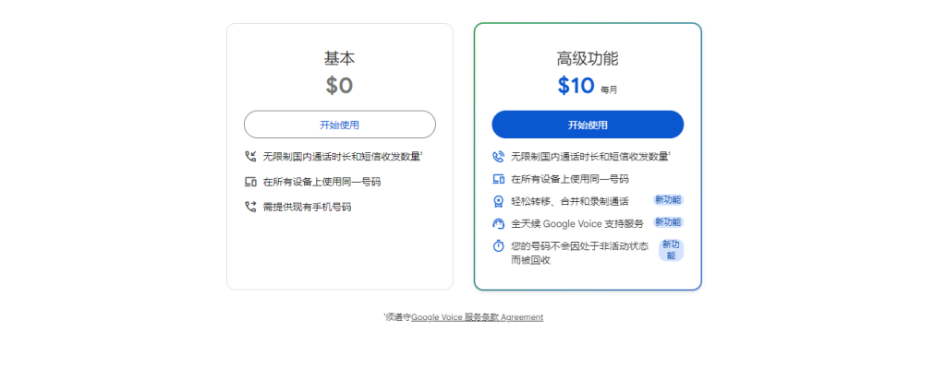Select the 高级功能 plan title

point(588,58)
